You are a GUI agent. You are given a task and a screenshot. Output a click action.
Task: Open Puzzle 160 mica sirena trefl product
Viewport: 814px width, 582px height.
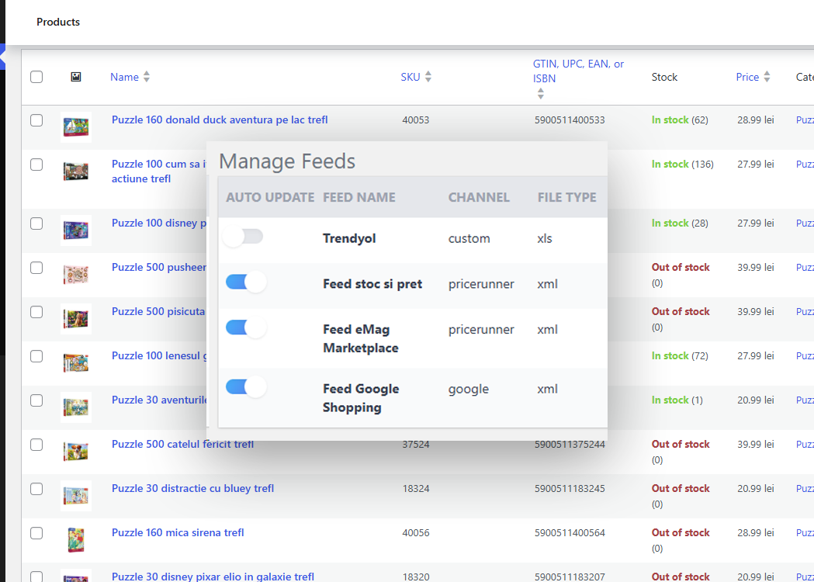[178, 532]
